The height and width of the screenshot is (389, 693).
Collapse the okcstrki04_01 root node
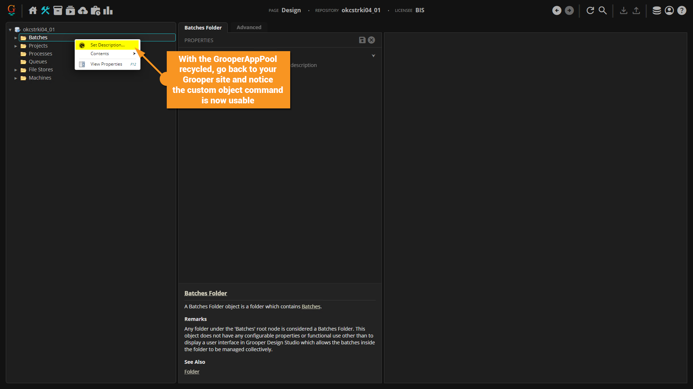(x=10, y=30)
